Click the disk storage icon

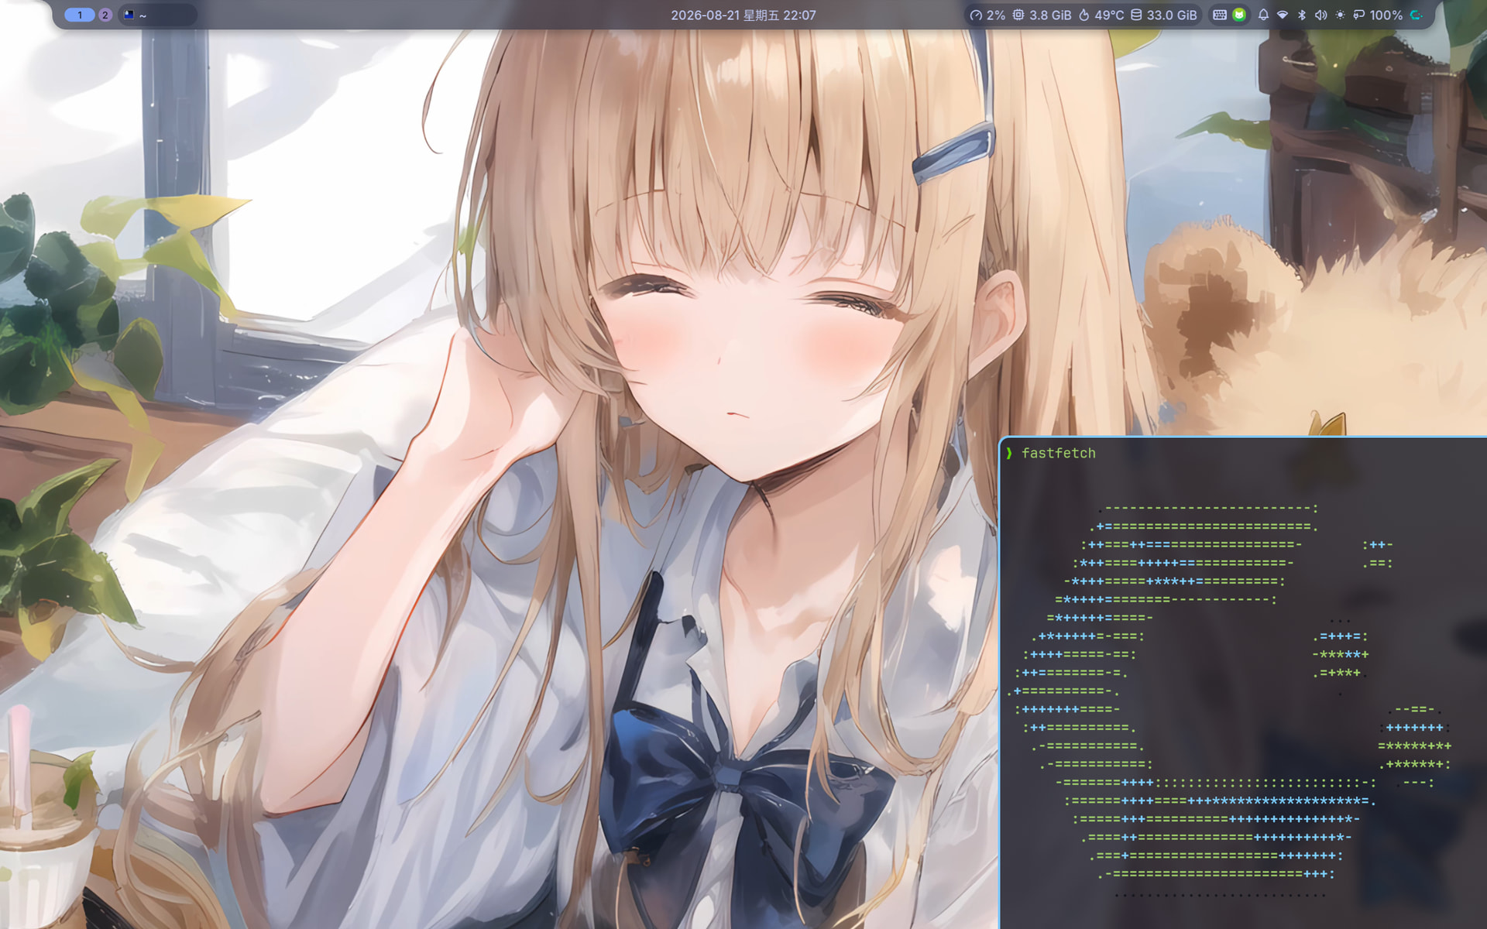[1136, 15]
